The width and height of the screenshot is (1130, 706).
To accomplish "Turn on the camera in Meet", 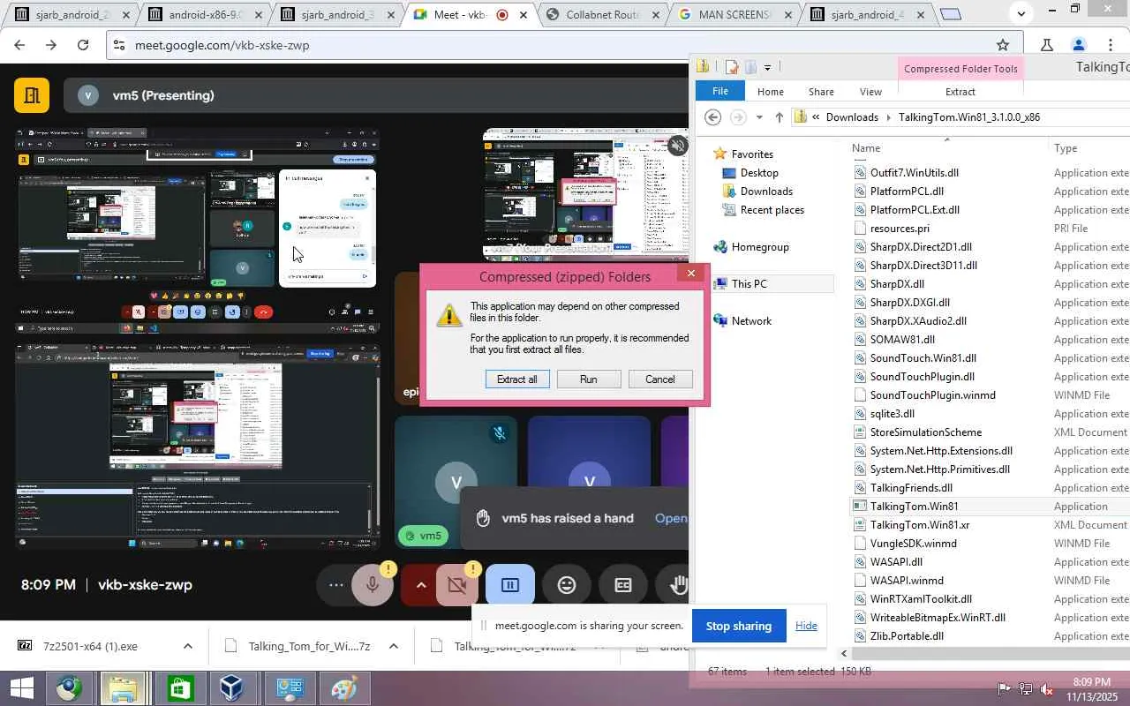I will [457, 585].
